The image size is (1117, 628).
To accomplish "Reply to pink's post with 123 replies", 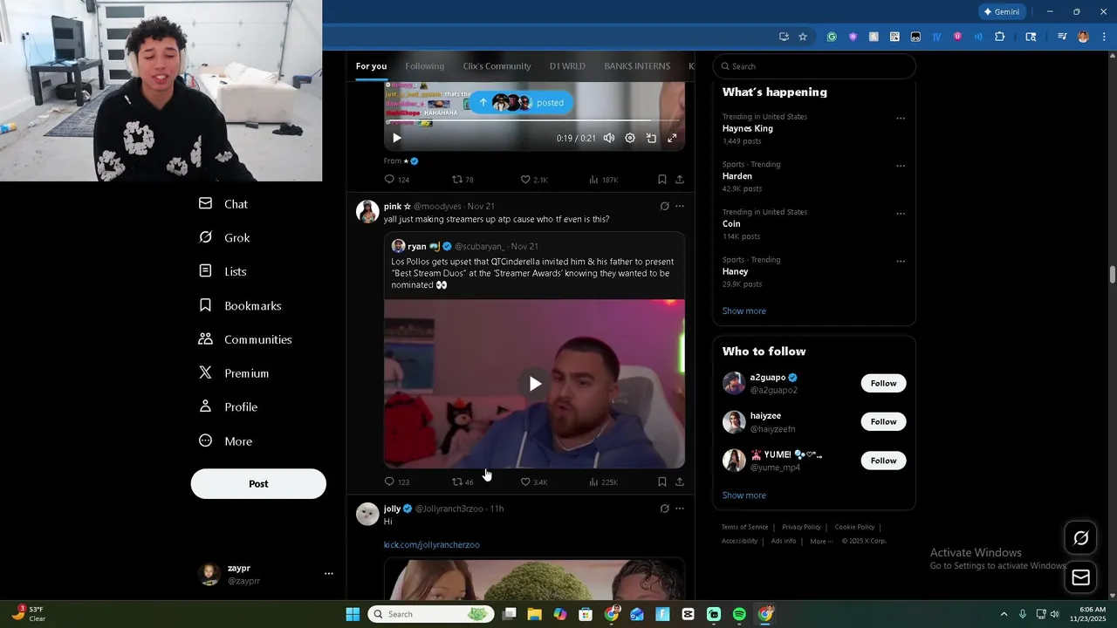I will 397,482.
